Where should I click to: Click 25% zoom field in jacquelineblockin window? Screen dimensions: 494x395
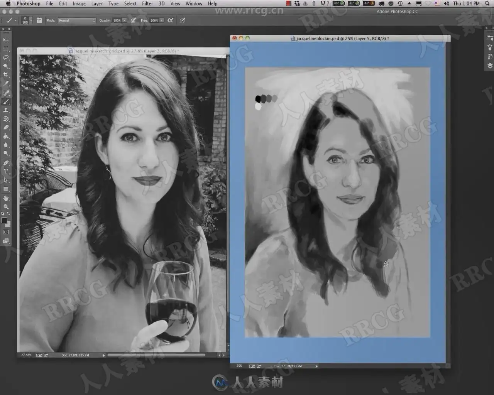point(239,366)
